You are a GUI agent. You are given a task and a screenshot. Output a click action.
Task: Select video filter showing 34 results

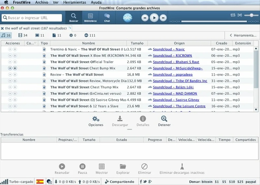click(23, 35)
